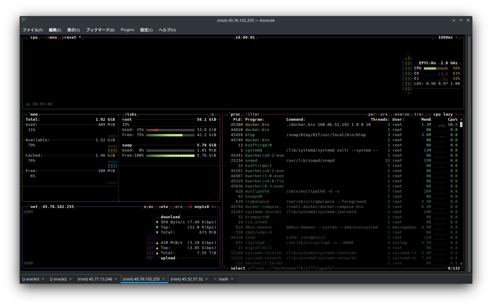Toggle auto scaling in net box
492x307 pixels.
(x=163, y=207)
